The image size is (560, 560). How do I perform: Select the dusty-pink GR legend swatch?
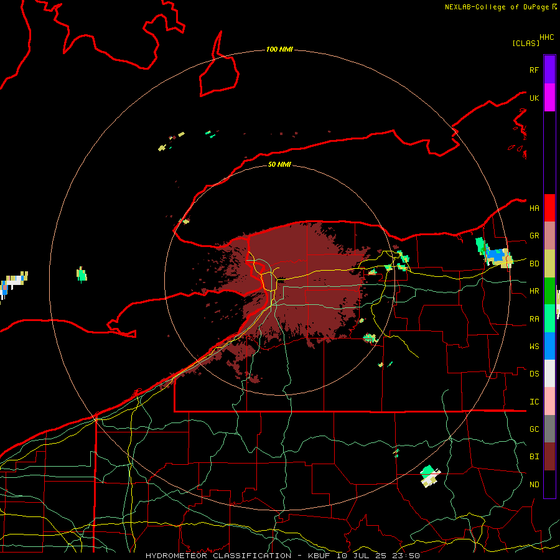click(549, 236)
